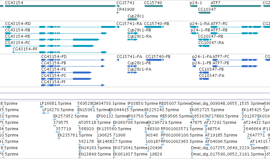Click the p24-1 gene label

[x=196, y=3]
